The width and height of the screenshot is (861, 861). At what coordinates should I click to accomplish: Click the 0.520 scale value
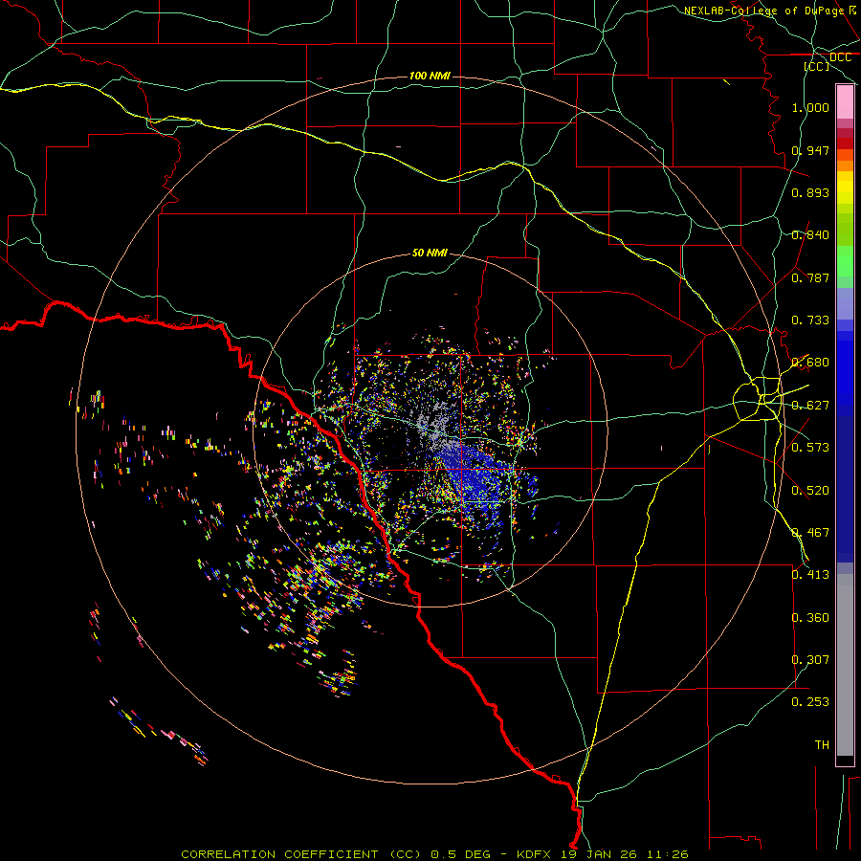[x=810, y=491]
